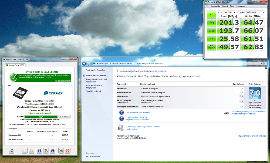Image resolution: width=270 pixels, height=163 pixels.
Task: Click the keys registration icon in SSDLife
Action: tap(46, 151)
